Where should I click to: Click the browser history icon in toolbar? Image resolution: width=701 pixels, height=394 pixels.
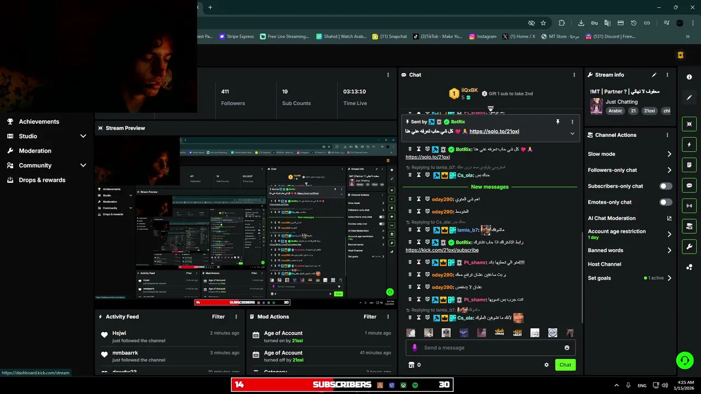634,23
